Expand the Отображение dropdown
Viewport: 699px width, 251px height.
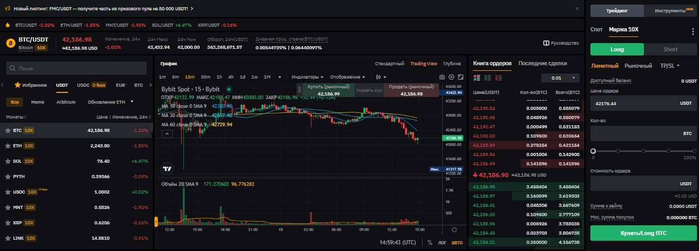pos(347,77)
